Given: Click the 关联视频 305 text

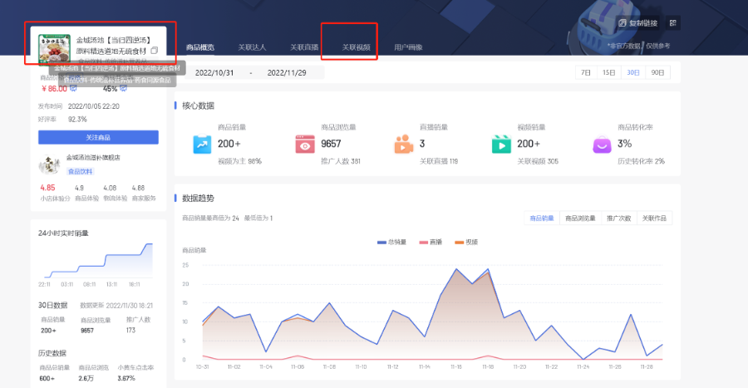Looking at the screenshot, I should click(538, 161).
